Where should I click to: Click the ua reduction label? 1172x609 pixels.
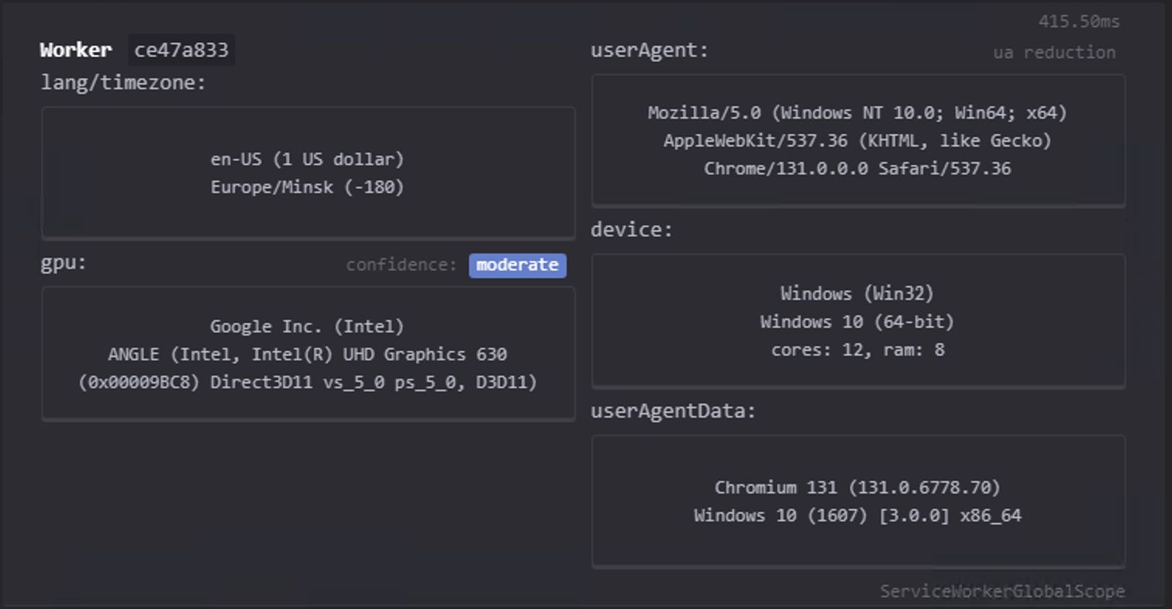coord(1053,53)
